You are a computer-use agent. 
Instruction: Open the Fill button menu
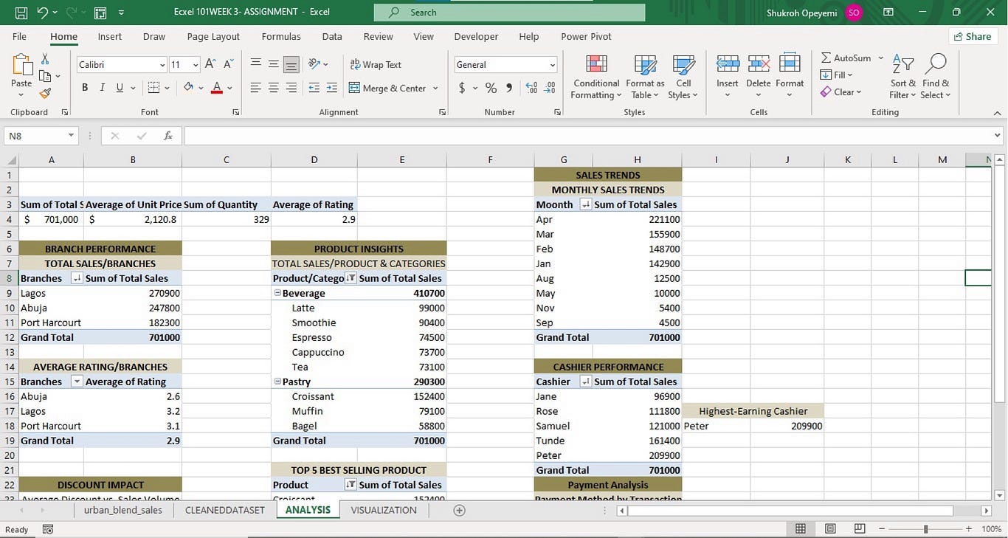(837, 75)
